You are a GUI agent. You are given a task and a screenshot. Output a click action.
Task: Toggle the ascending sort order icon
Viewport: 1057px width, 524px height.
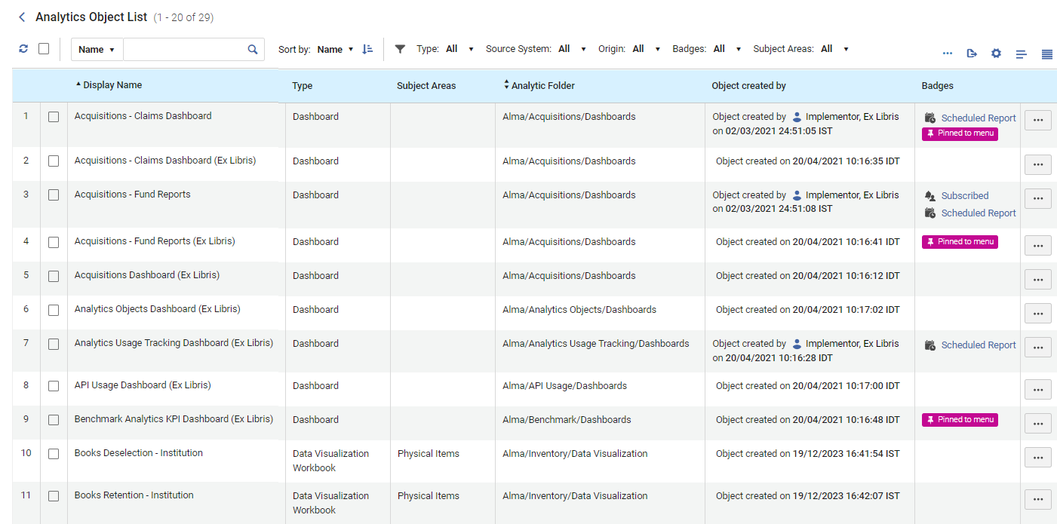point(367,49)
